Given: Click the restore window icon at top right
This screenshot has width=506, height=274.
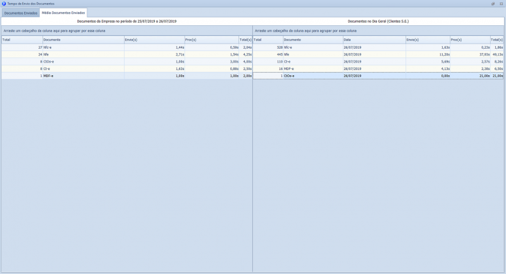Looking at the screenshot, I should click(493, 3).
